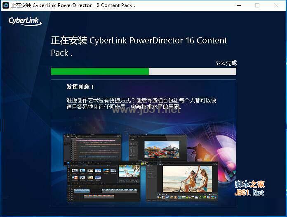Click the installer app icon in title bar
The width and height of the screenshot is (287, 217).
tap(5, 5)
